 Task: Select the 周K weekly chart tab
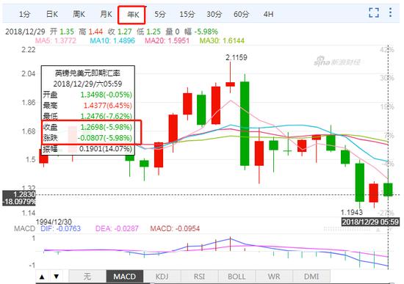coord(79,14)
